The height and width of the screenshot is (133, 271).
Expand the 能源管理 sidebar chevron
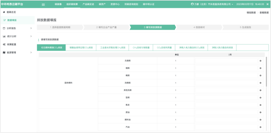[x=31, y=52]
